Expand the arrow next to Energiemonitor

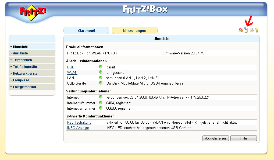[x=11, y=87]
